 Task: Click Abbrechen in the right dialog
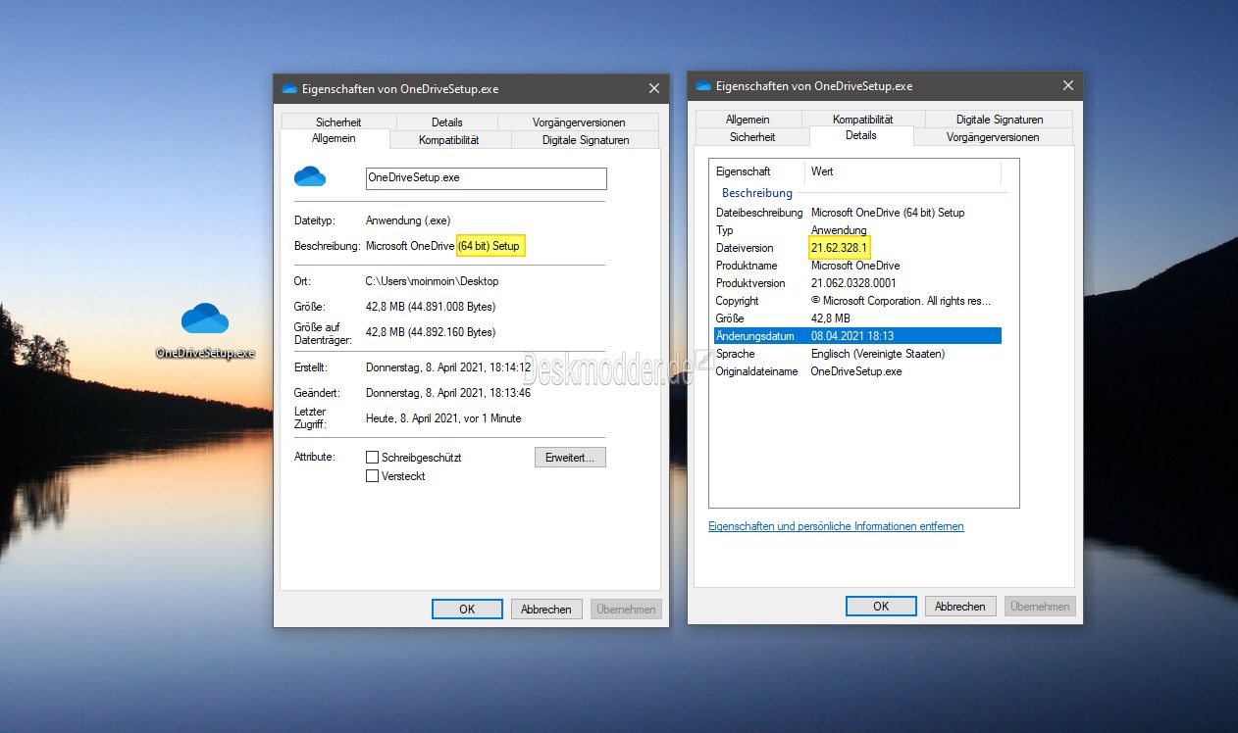click(960, 607)
